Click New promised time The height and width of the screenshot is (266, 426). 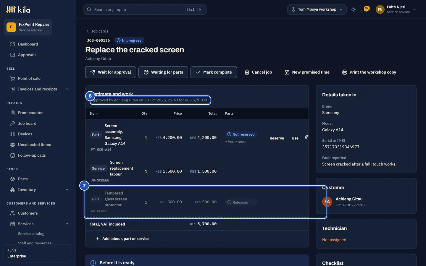[307, 72]
